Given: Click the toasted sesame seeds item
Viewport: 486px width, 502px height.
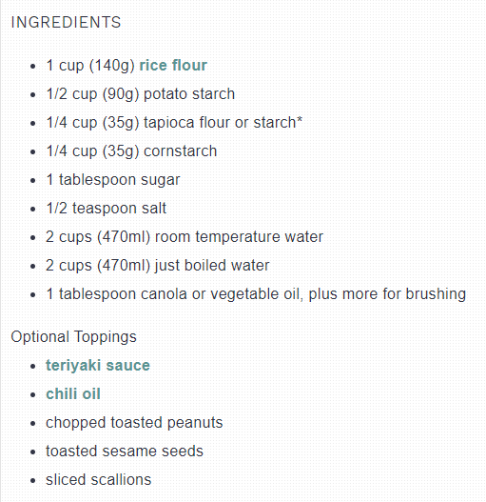Looking at the screenshot, I should (x=125, y=452).
